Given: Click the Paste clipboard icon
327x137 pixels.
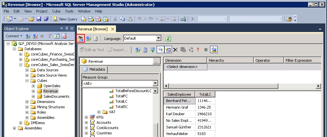Looking at the screenshot, I should [x=130, y=19].
